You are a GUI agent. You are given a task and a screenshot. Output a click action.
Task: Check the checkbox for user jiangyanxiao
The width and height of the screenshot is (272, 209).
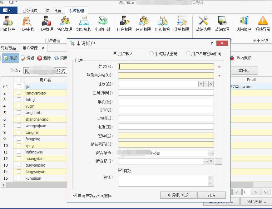[19, 93]
